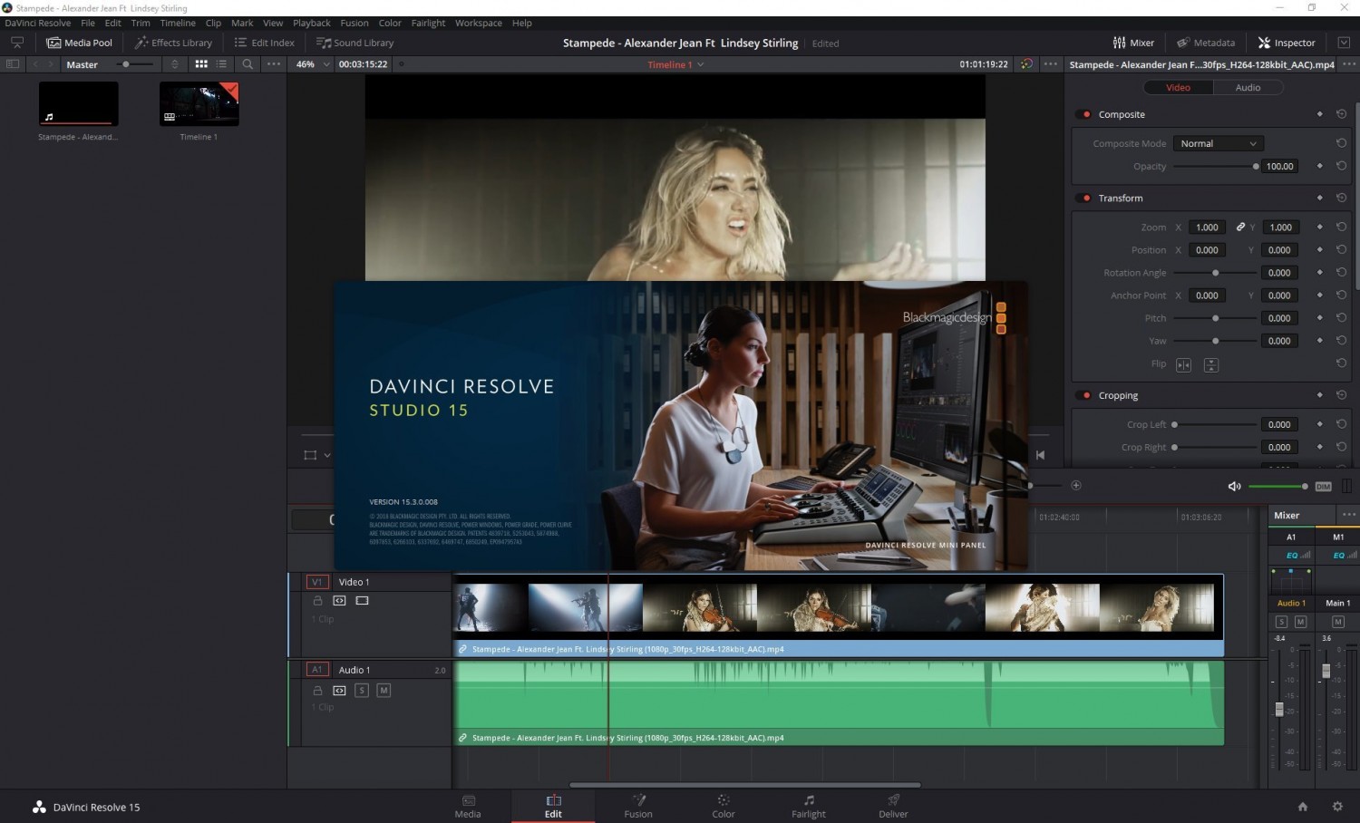
Task: Show the Edit Index panel
Action: point(264,43)
